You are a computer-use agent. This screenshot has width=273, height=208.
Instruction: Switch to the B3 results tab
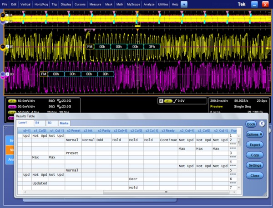point(50,123)
